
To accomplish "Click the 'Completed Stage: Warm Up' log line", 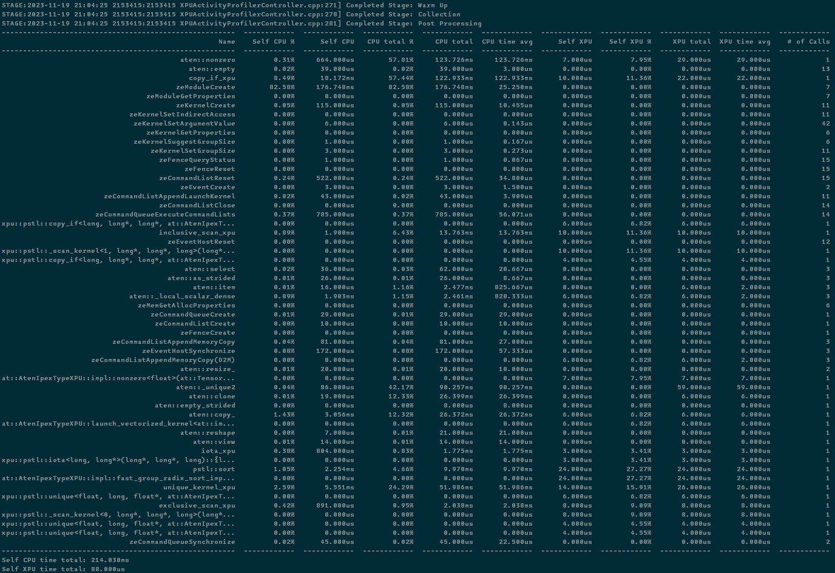I will coord(225,5).
